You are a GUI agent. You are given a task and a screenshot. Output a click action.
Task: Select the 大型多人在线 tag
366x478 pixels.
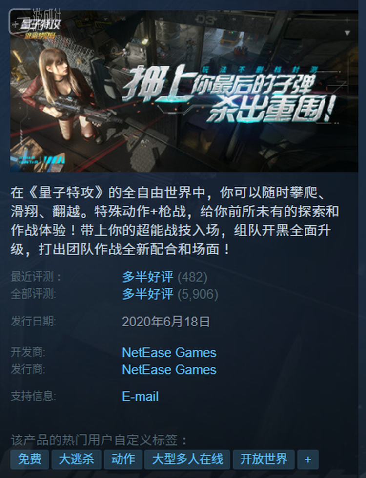(187, 459)
